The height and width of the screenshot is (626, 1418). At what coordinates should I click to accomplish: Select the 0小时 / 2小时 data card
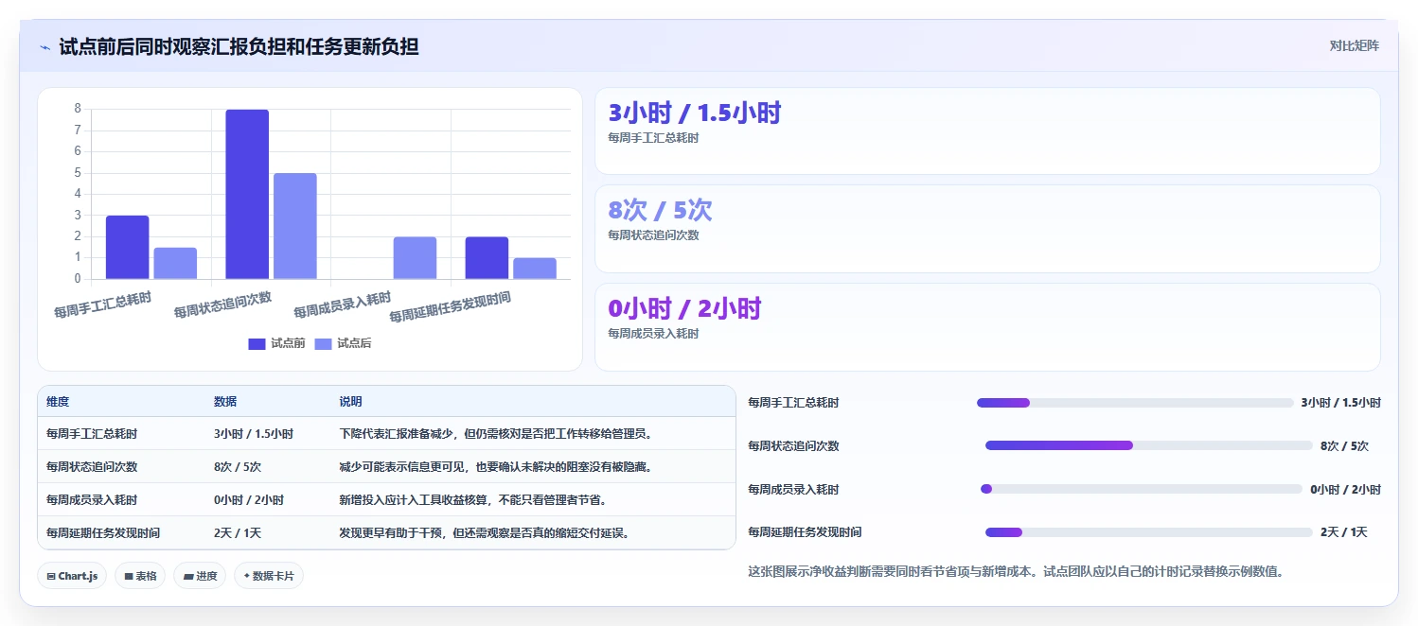click(x=987, y=327)
